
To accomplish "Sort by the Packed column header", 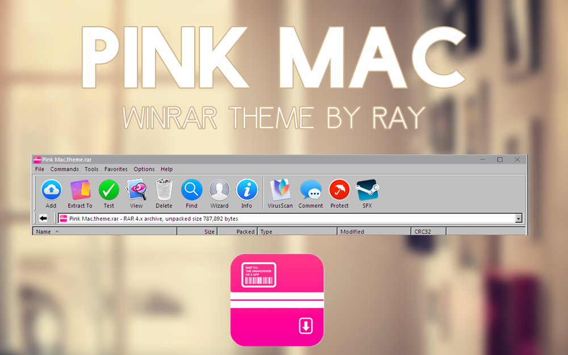I will point(237,232).
